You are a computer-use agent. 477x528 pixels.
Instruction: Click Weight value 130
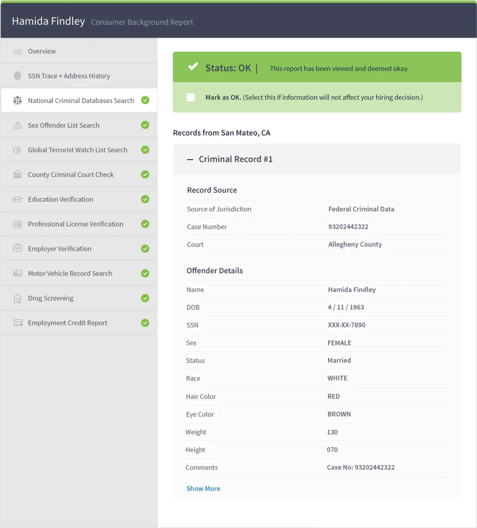[x=332, y=432]
